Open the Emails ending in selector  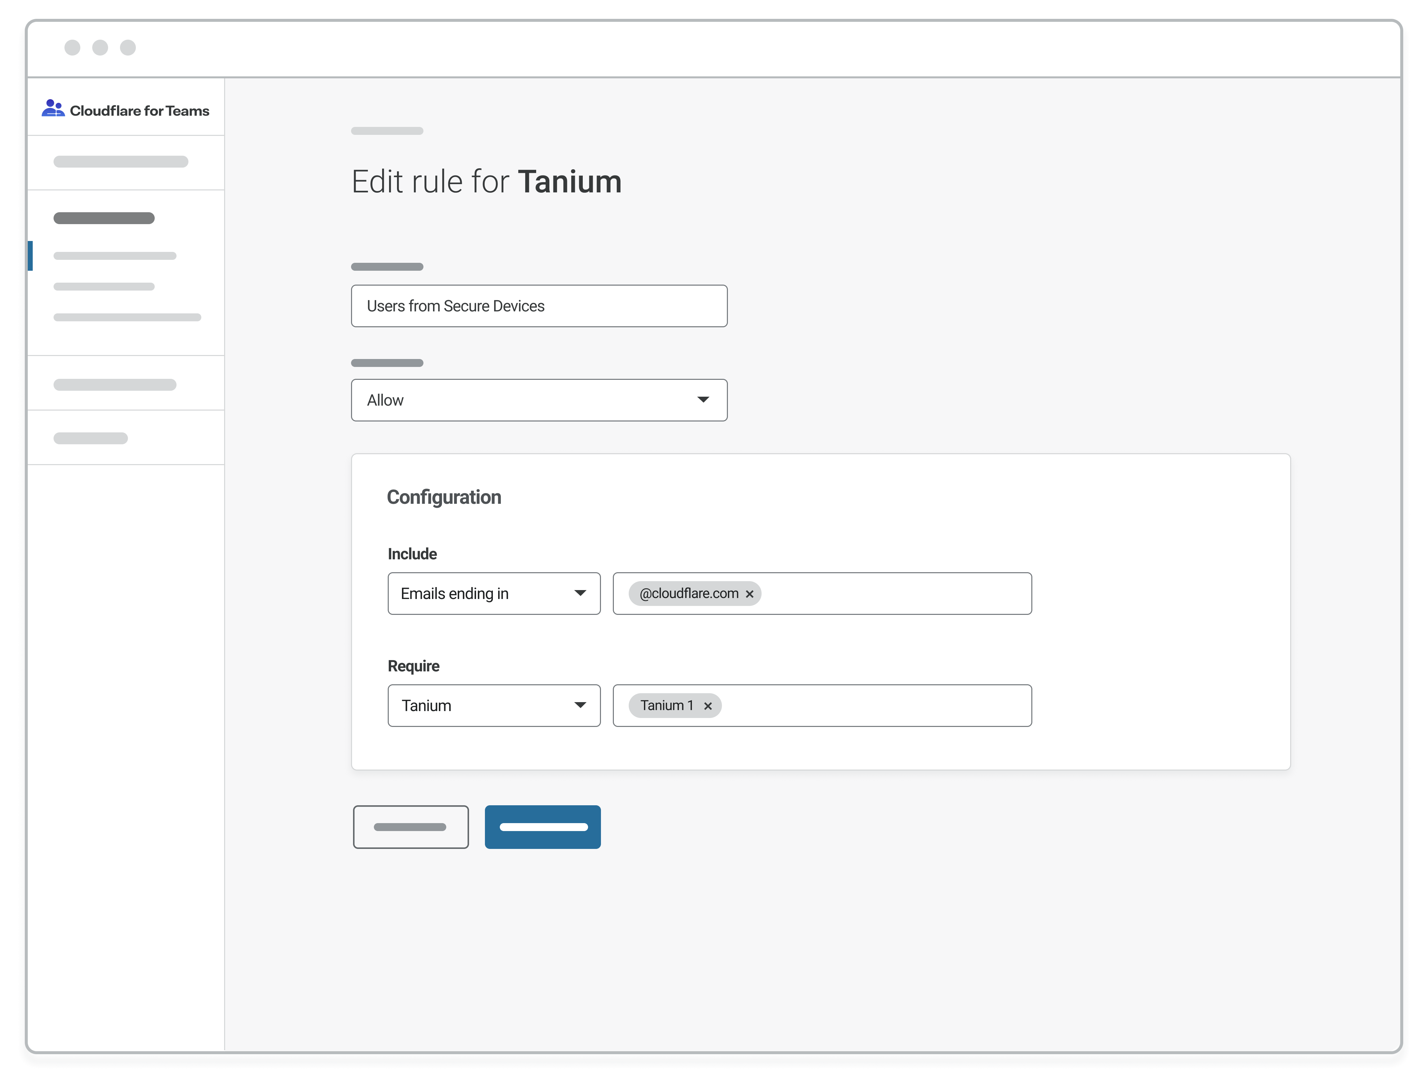point(494,593)
